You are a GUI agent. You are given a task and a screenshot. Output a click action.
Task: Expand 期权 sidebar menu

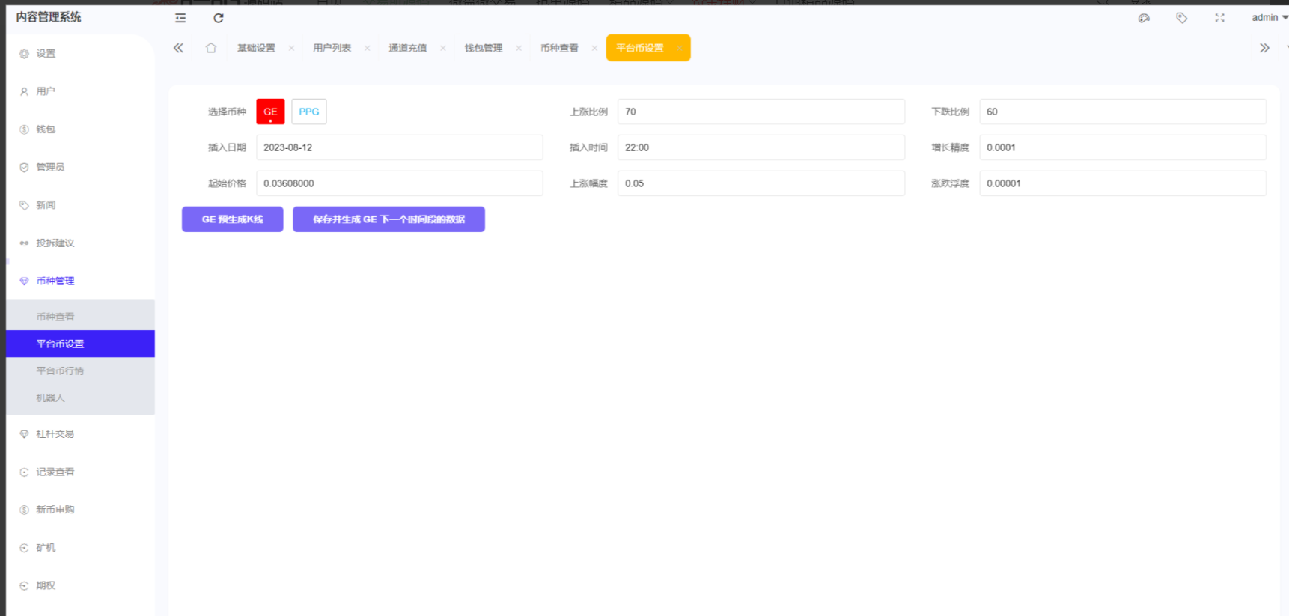[x=80, y=585]
